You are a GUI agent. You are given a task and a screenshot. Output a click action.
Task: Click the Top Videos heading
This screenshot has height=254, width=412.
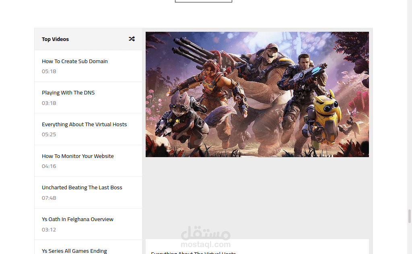(55, 39)
